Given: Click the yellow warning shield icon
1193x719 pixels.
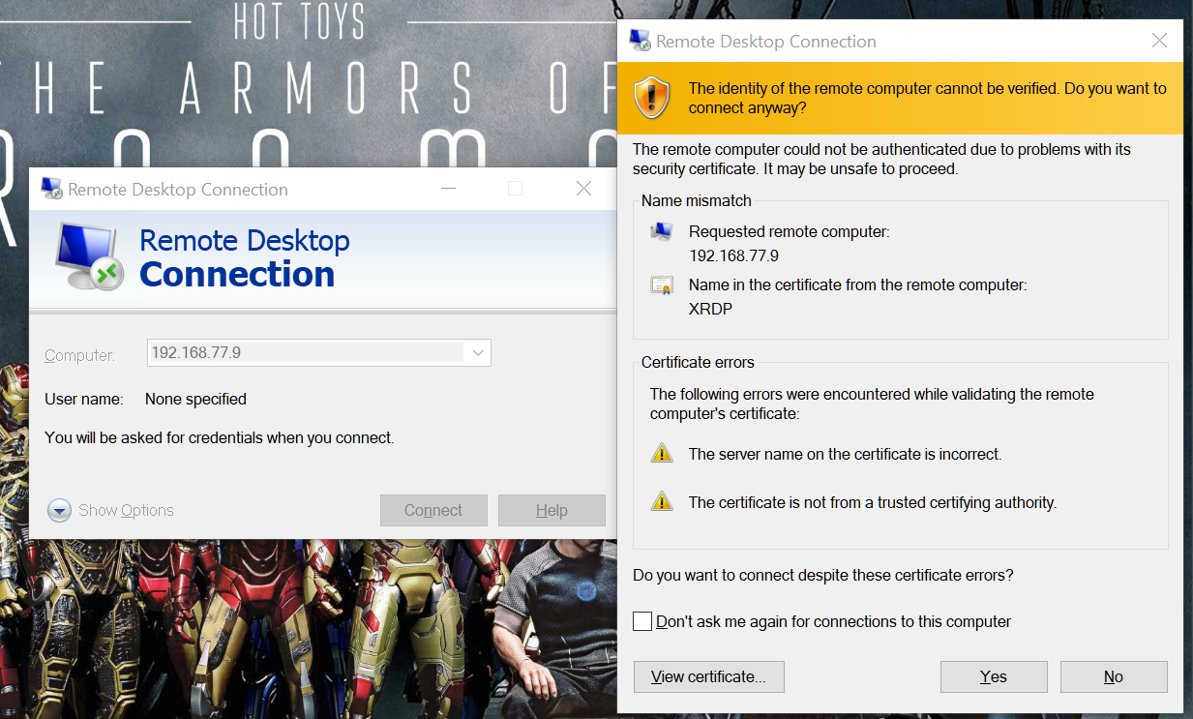Looking at the screenshot, I should (652, 98).
